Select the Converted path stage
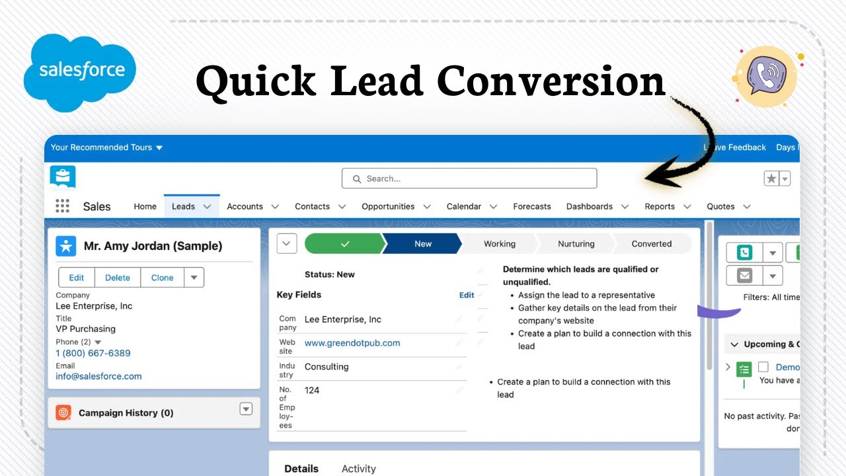The width and height of the screenshot is (846, 476). [652, 244]
